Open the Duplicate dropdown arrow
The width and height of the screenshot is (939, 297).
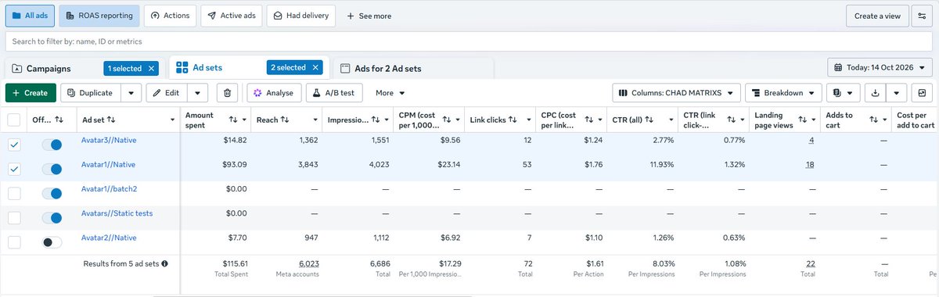point(131,93)
